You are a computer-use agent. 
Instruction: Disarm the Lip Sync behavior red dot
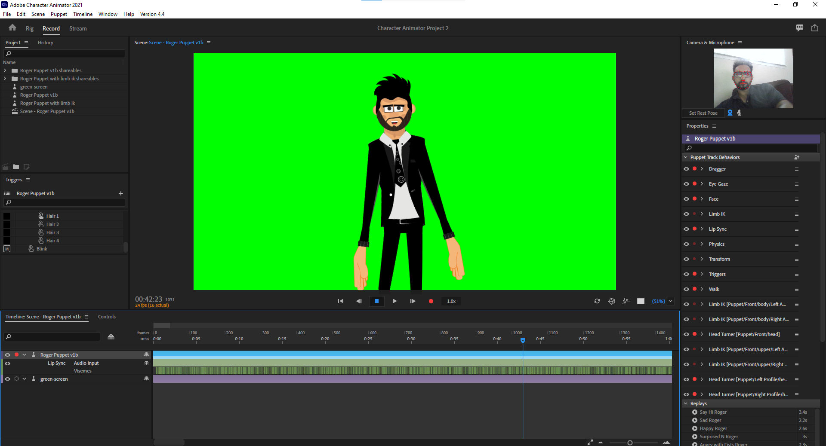694,229
